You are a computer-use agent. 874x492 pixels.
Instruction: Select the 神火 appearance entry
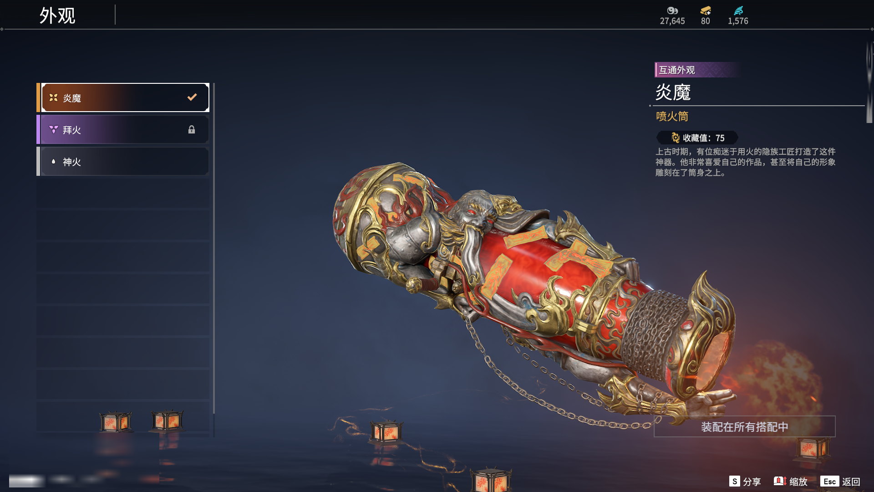(x=123, y=161)
